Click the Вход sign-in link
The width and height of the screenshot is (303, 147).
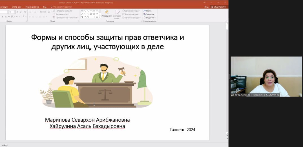[206, 6]
